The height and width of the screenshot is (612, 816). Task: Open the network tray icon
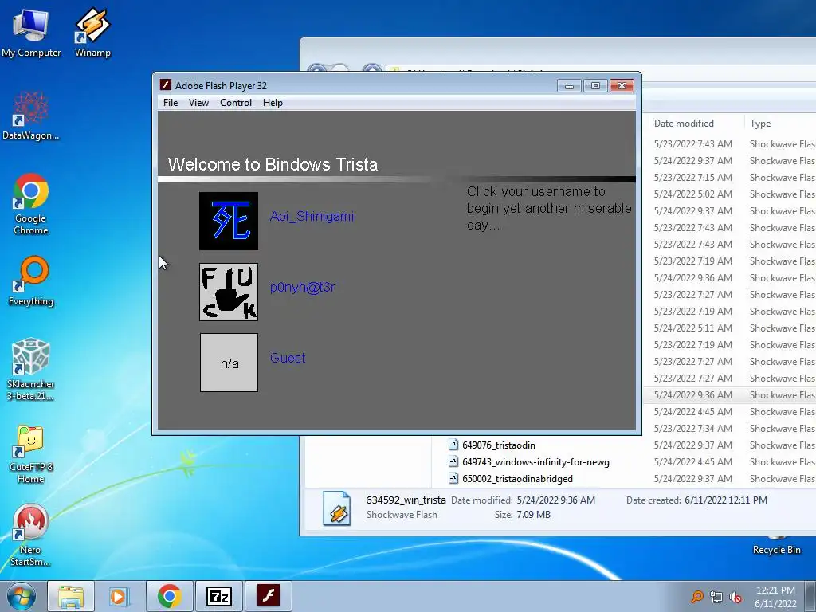pos(716,597)
